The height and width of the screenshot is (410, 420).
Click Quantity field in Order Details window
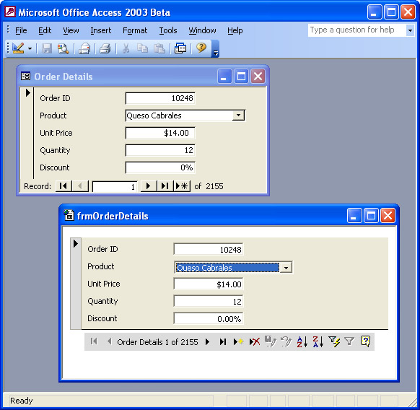(x=160, y=150)
